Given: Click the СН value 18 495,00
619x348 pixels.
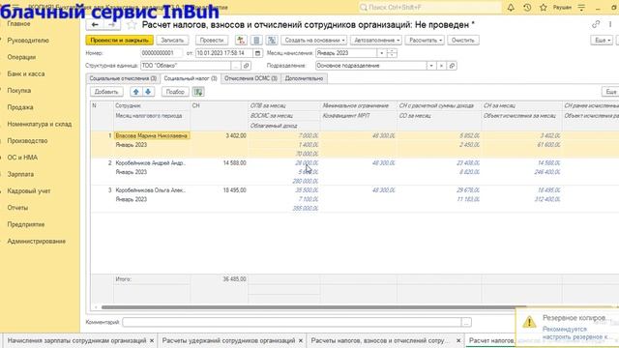Looking at the screenshot, I should point(234,190).
